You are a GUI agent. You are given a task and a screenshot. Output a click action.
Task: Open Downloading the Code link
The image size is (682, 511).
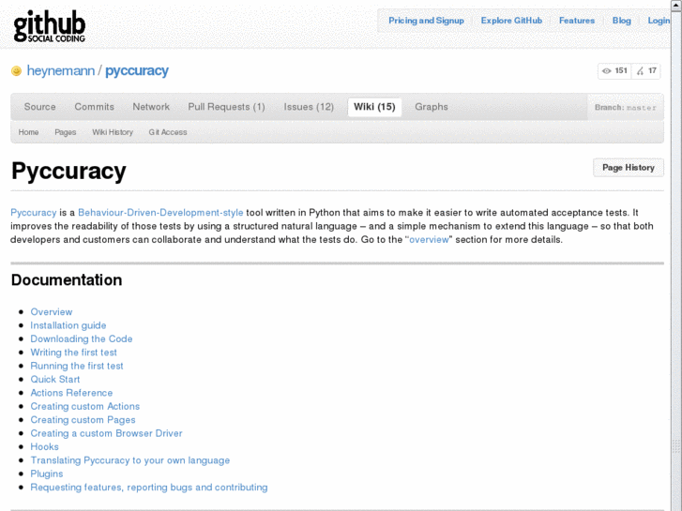tap(82, 338)
